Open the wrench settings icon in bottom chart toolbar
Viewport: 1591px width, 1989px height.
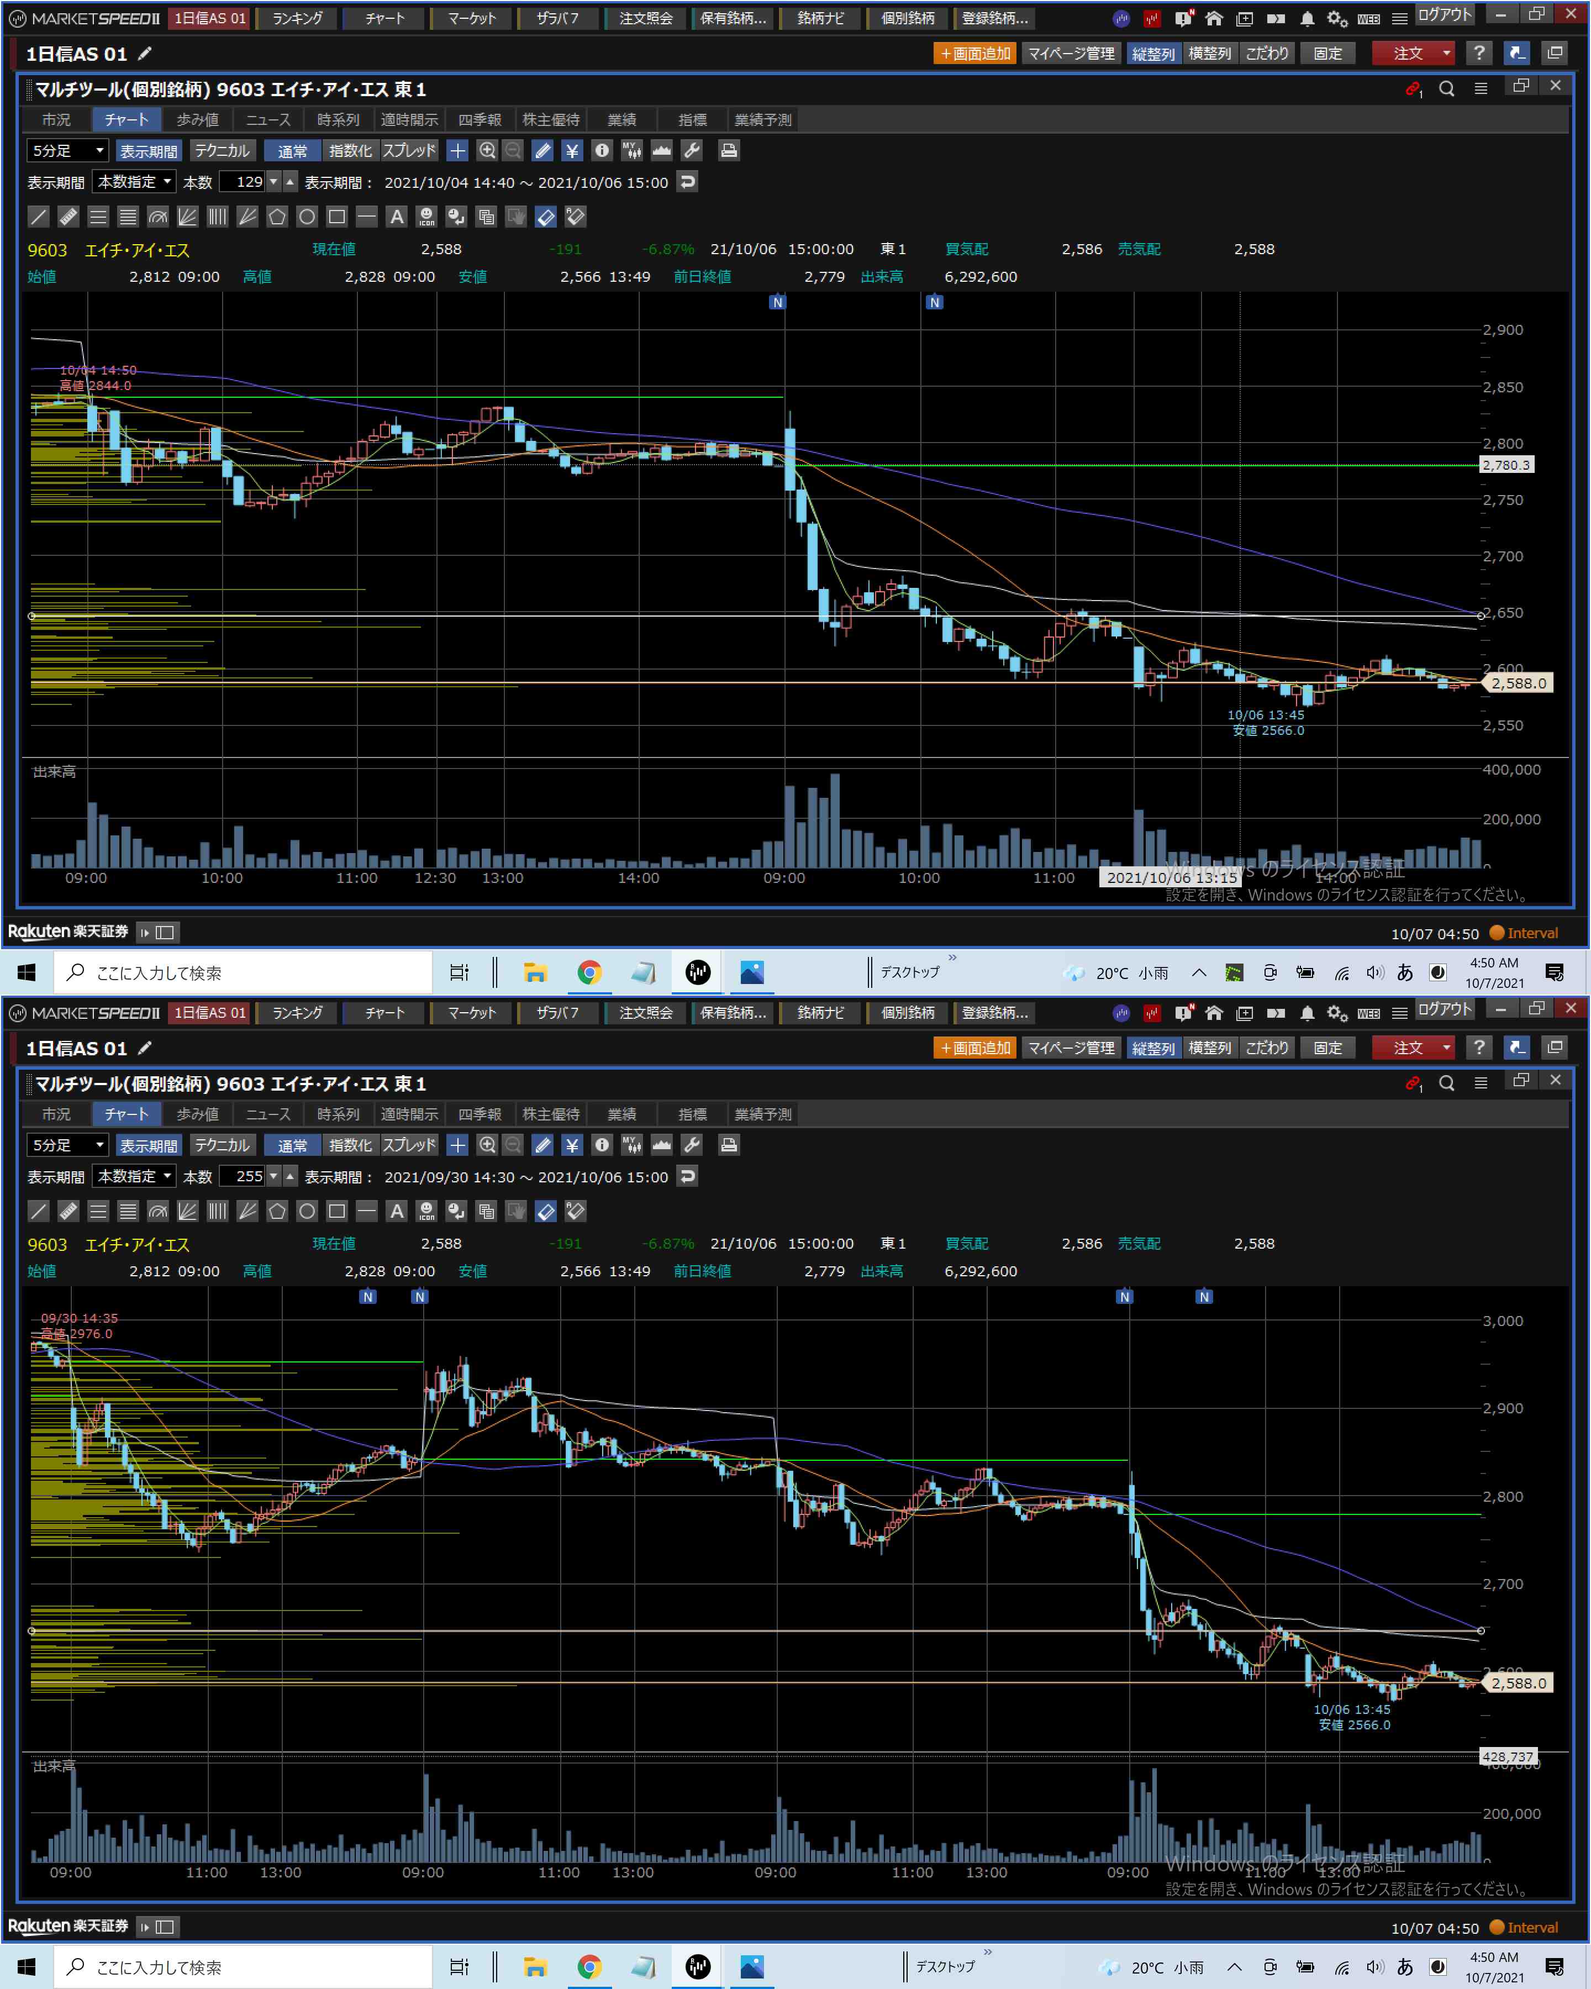tap(692, 1145)
